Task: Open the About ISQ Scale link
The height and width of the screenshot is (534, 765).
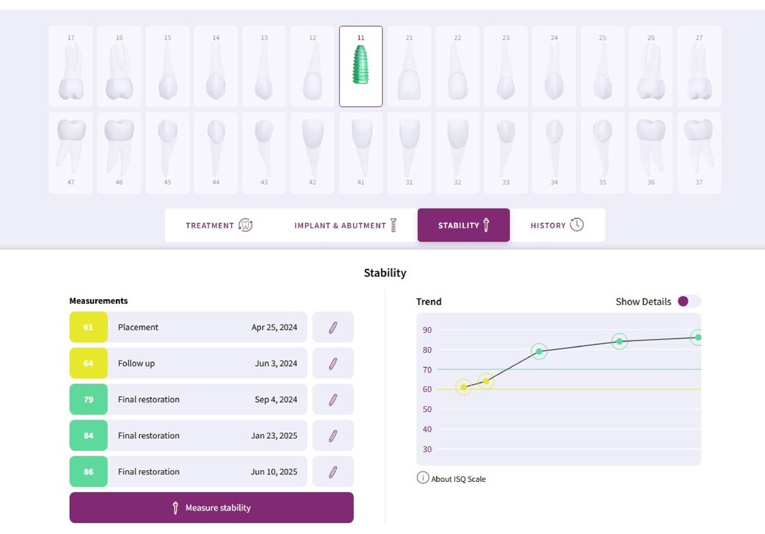Action: point(458,479)
